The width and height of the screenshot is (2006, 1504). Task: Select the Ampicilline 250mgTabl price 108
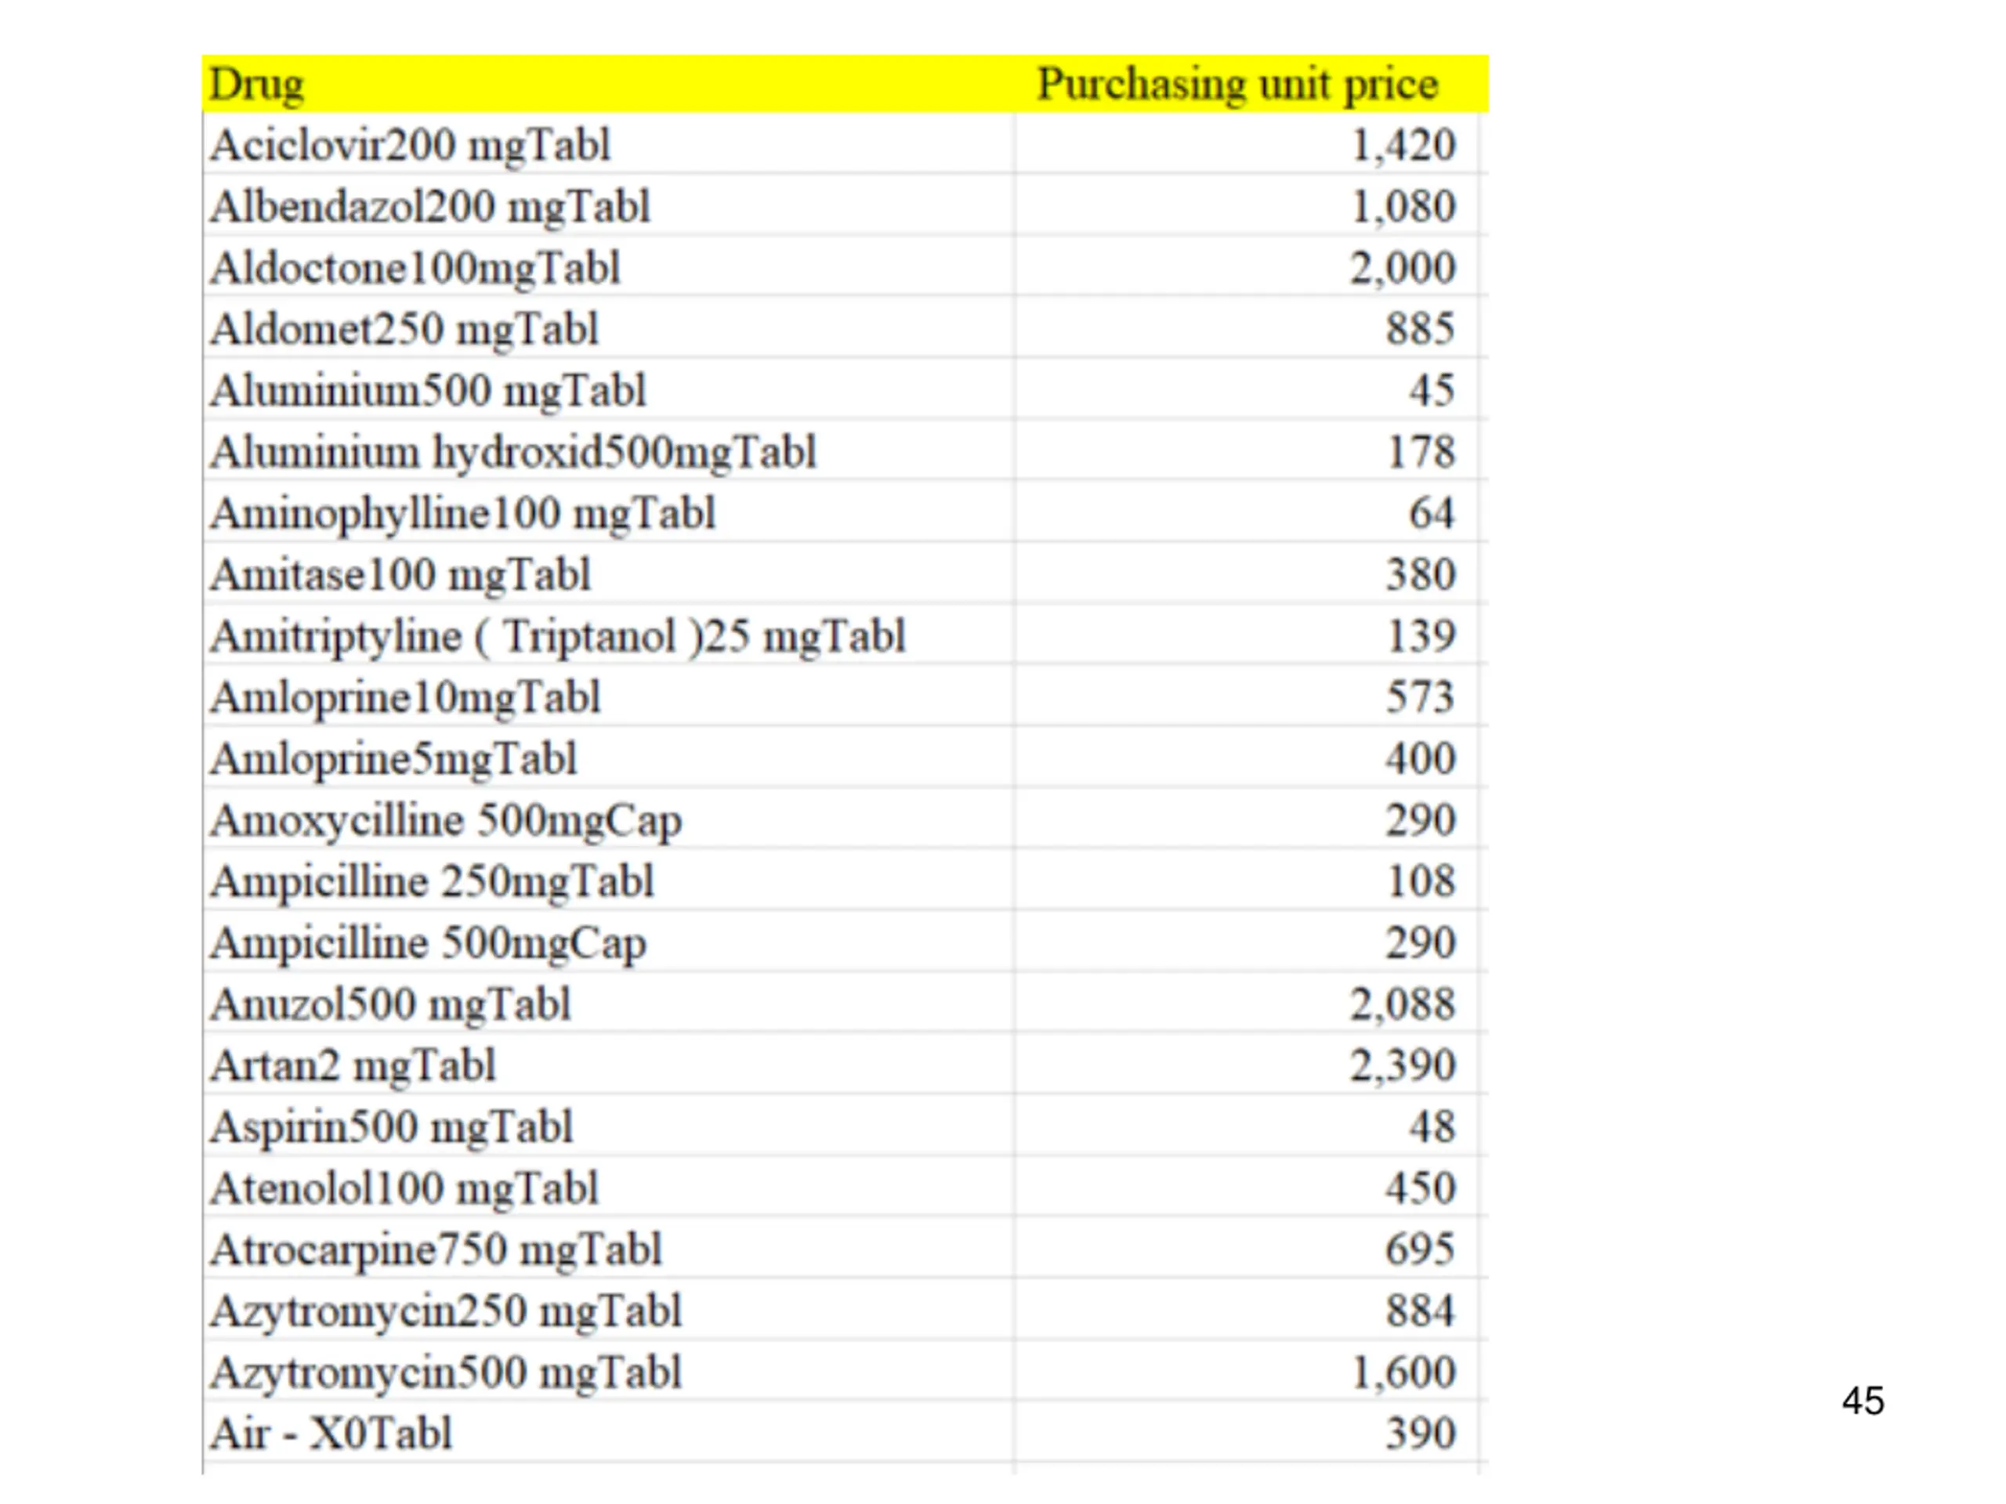[1421, 881]
